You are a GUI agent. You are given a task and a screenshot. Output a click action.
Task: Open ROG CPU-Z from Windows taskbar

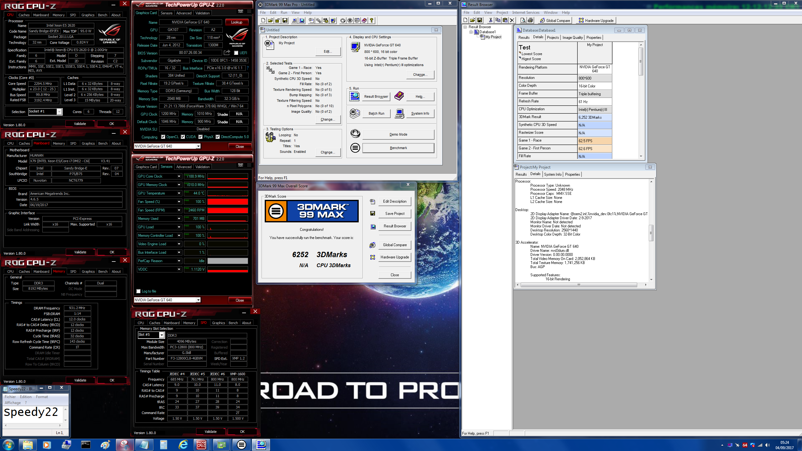201,444
